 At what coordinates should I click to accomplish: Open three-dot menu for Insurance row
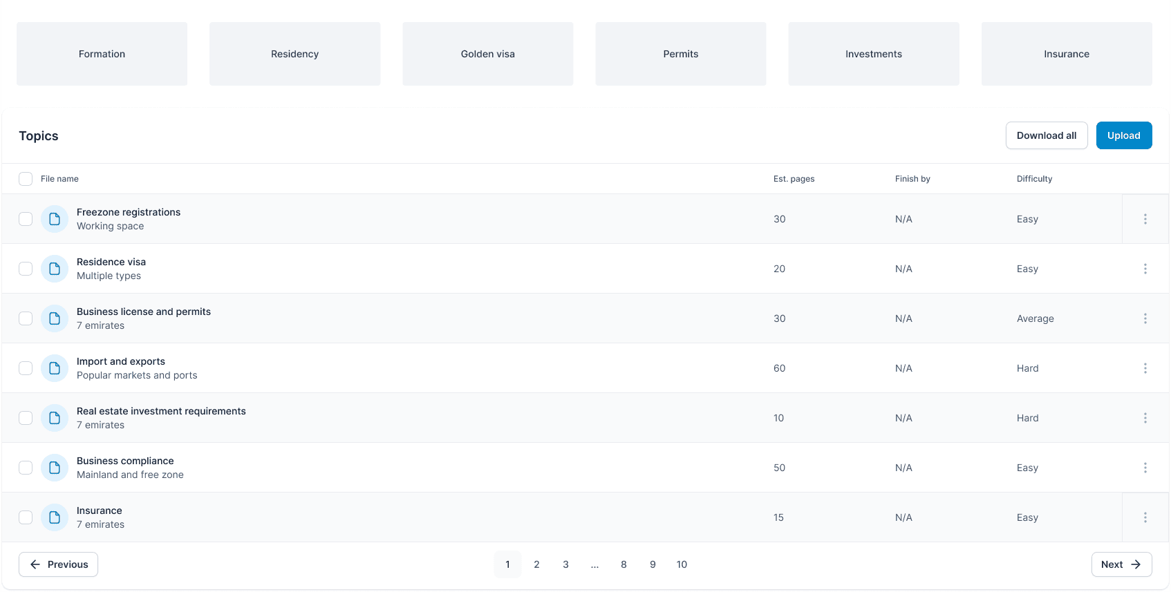pos(1145,517)
